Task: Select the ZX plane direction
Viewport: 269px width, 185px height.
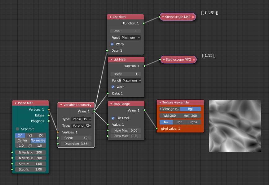Action: point(41,135)
